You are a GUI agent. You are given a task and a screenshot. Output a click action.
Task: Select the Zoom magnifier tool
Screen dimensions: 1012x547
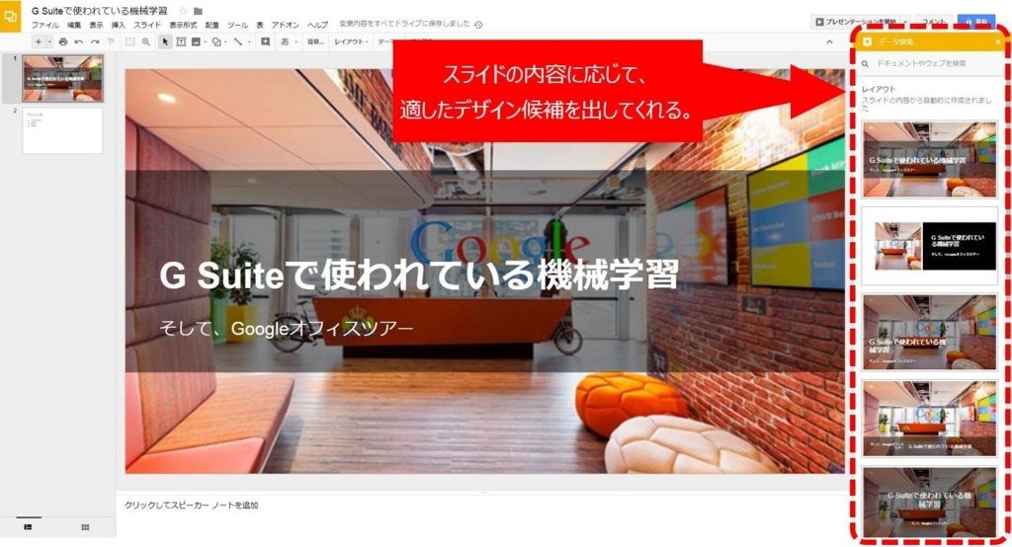tap(146, 41)
